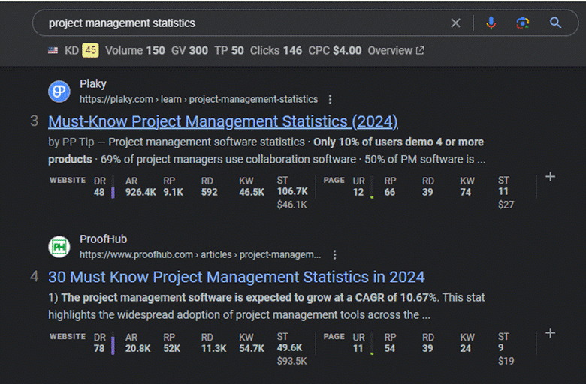Click Plaky page traffic value $27
Image resolution: width=586 pixels, height=384 pixels.
[x=506, y=205]
